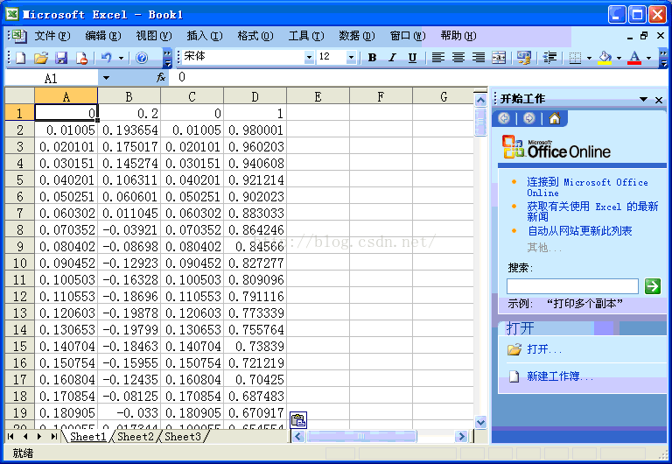
Task: Click the Permission document icon in toolbar
Action: 81,58
